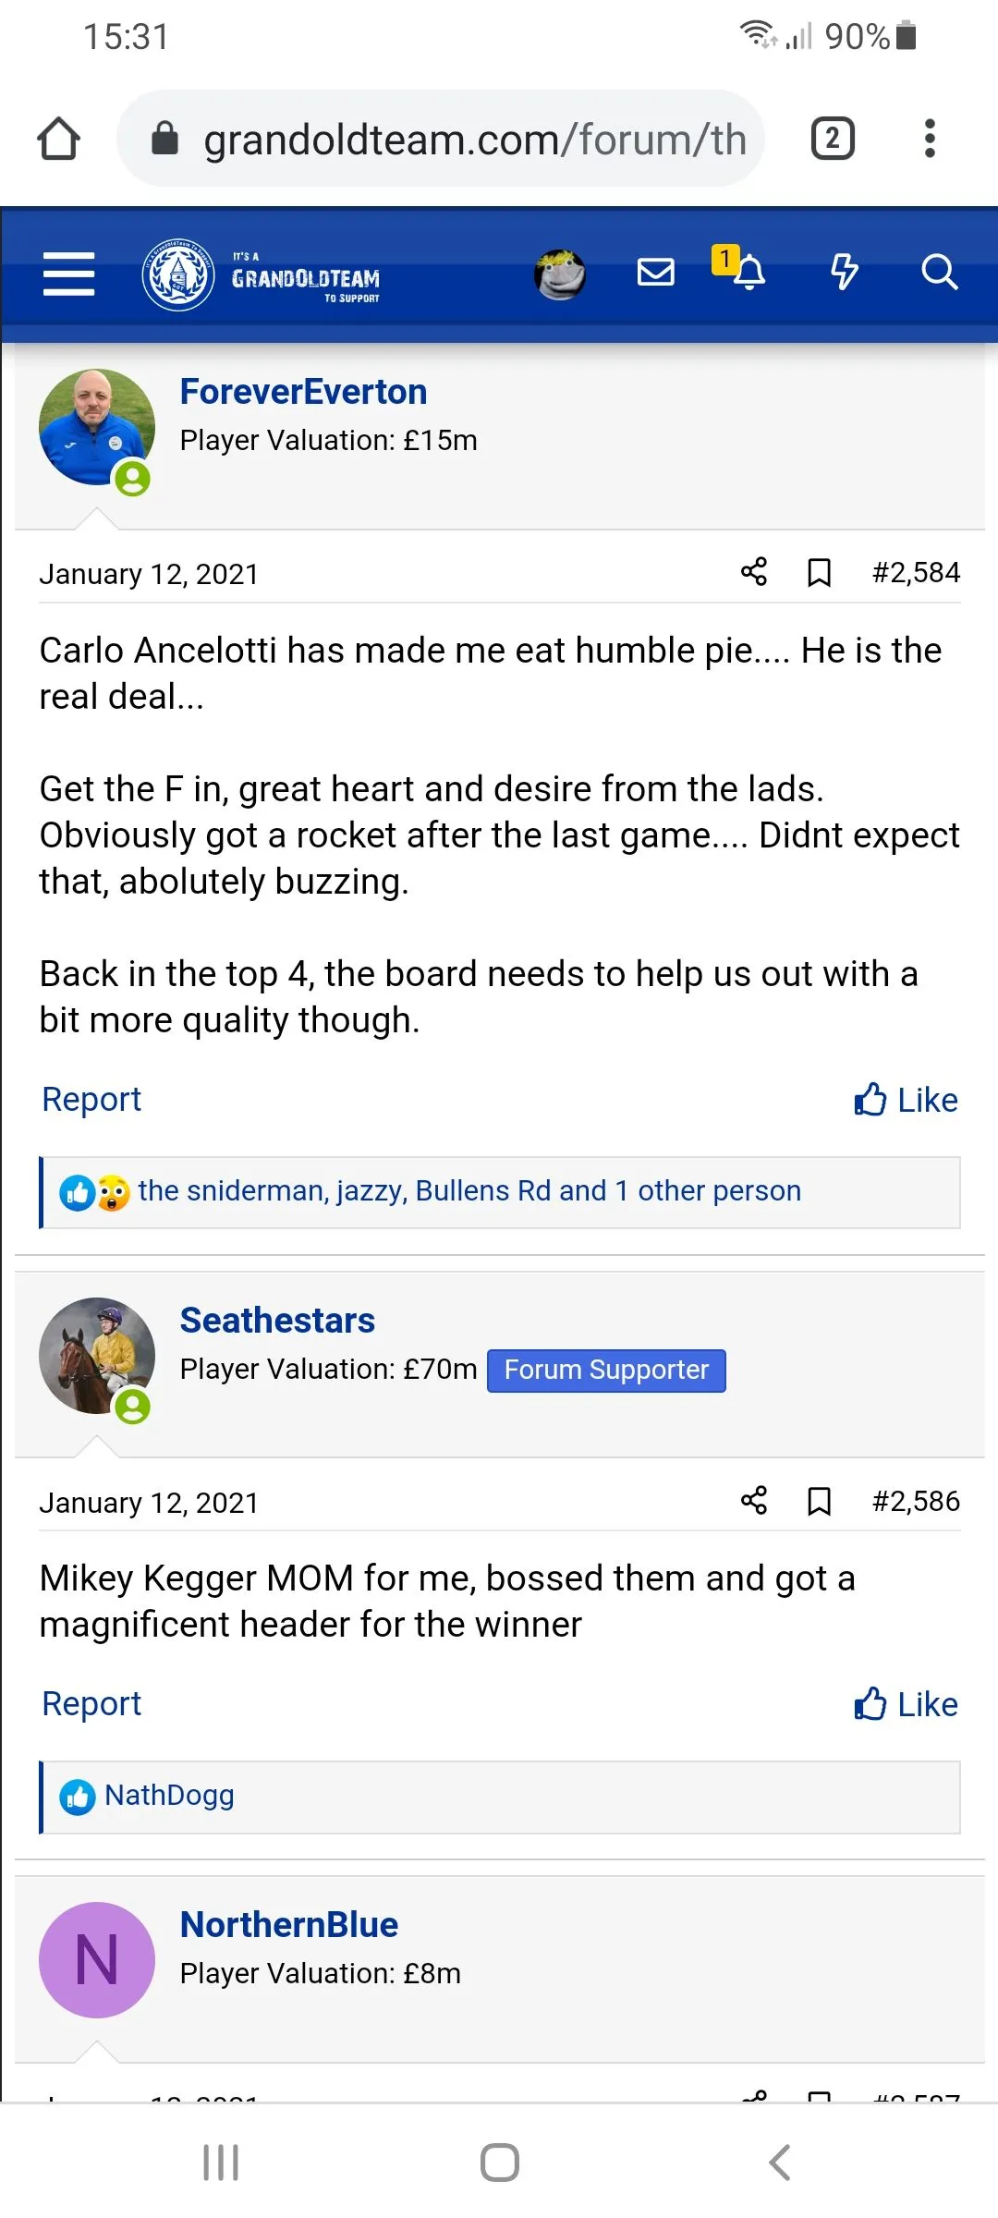Open browser three-dot overflow menu

click(x=930, y=139)
